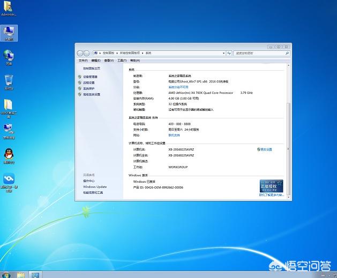Viewport: 337px width, 278px height.
Task: Click shield icon beside 高级系统设置
Action: coord(80,94)
